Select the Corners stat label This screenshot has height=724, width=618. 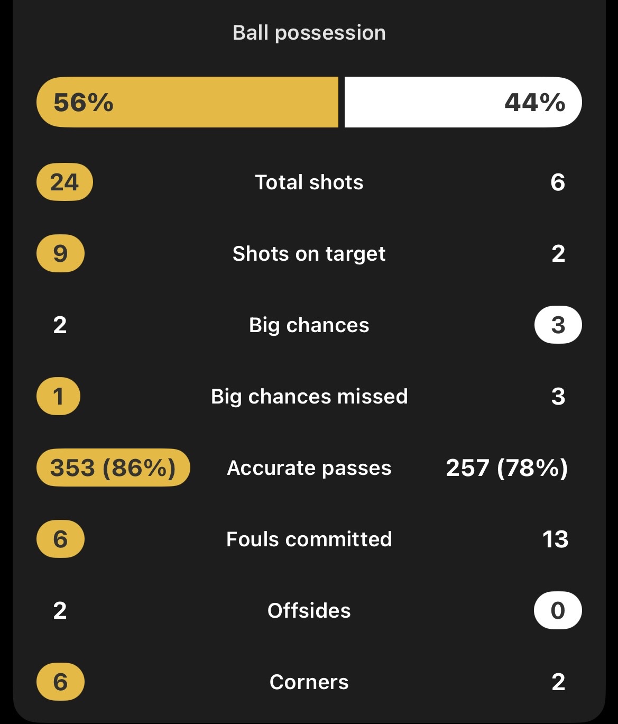click(309, 682)
